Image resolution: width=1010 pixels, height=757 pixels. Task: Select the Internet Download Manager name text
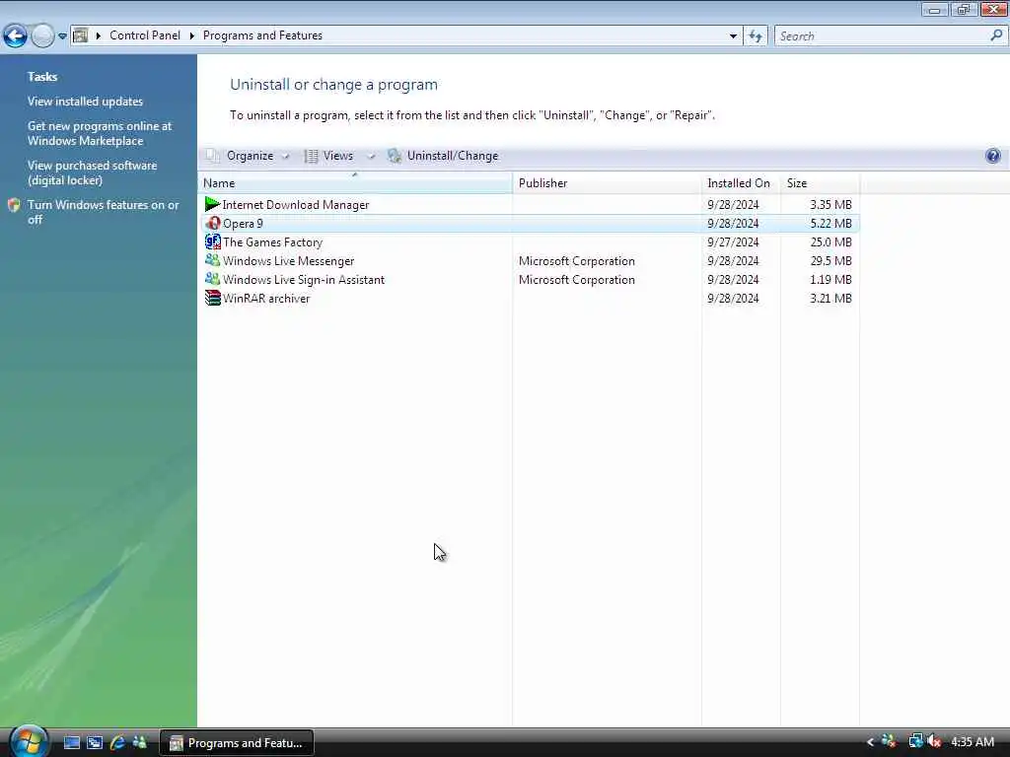point(296,205)
